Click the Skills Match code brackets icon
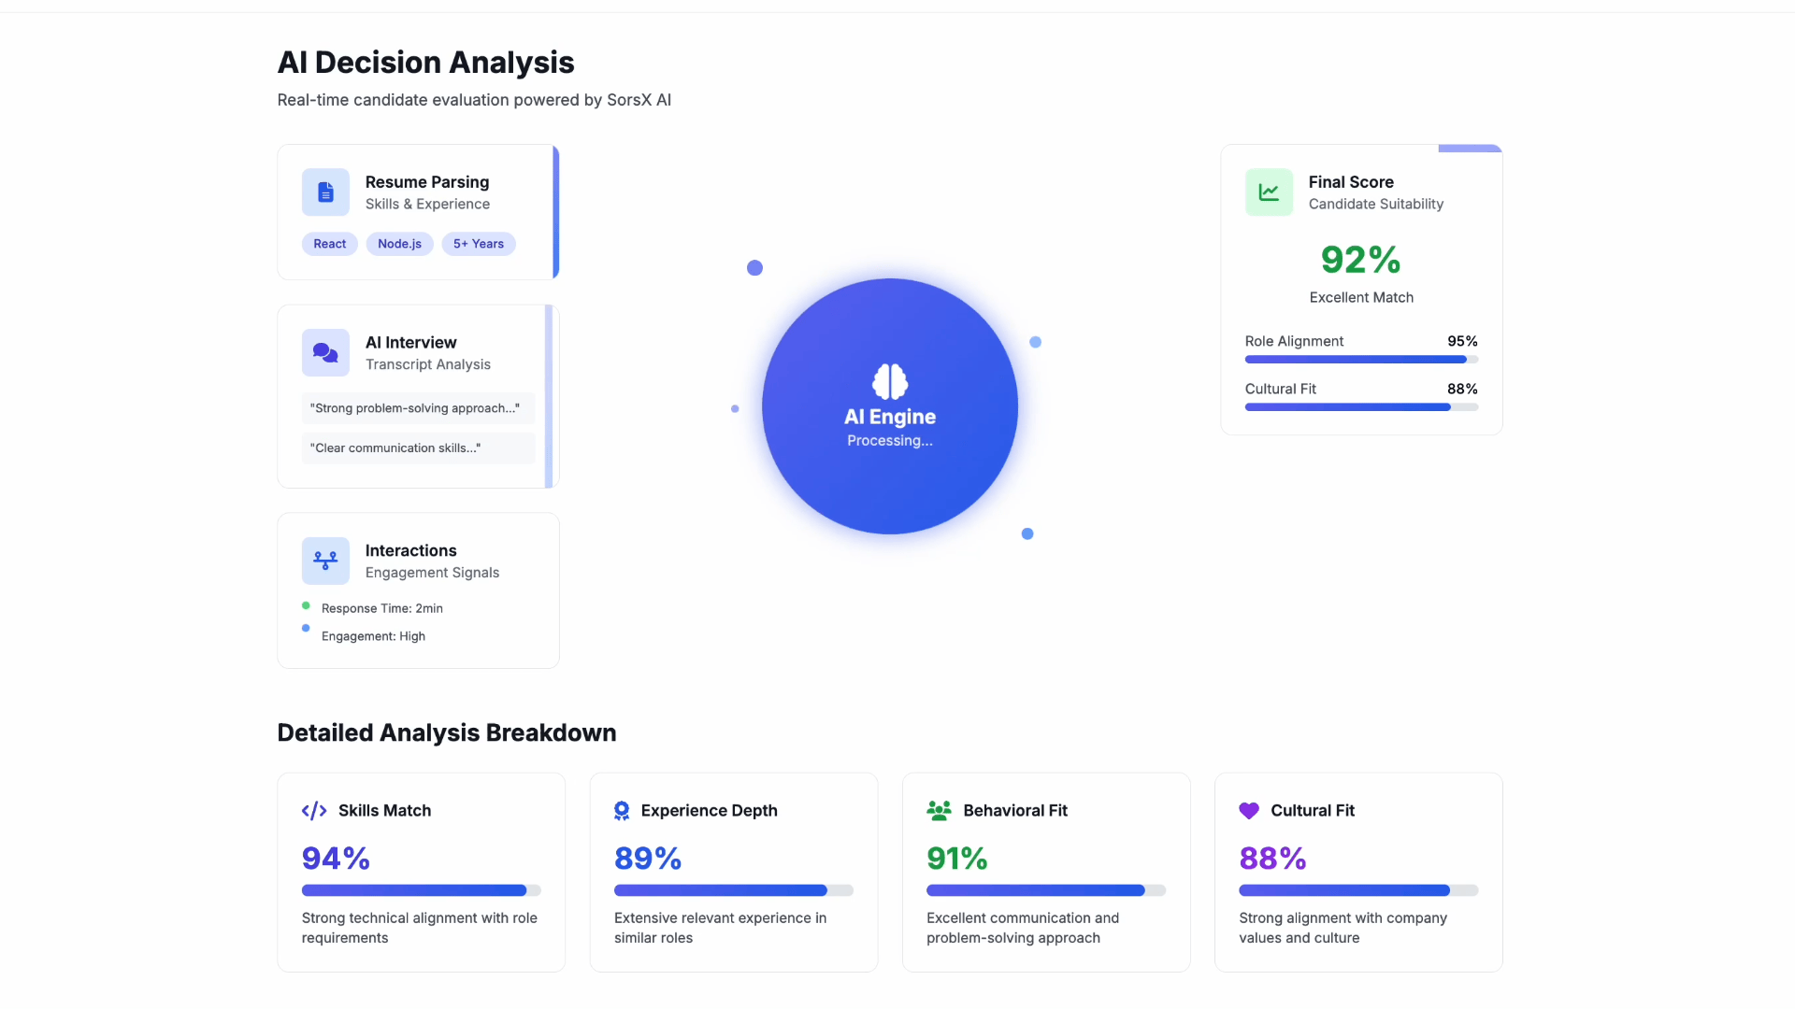 [314, 811]
